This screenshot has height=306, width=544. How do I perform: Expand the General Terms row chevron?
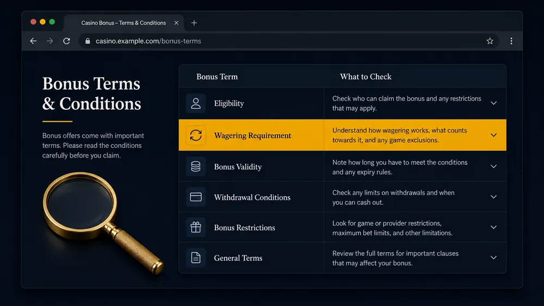click(x=494, y=258)
